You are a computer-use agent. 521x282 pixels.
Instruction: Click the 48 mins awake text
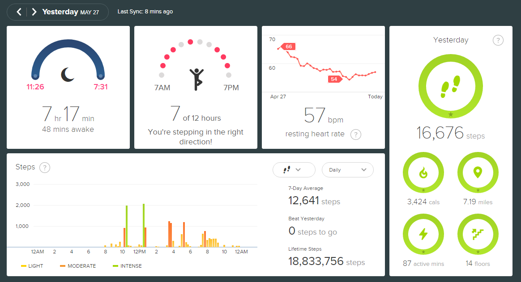68,130
